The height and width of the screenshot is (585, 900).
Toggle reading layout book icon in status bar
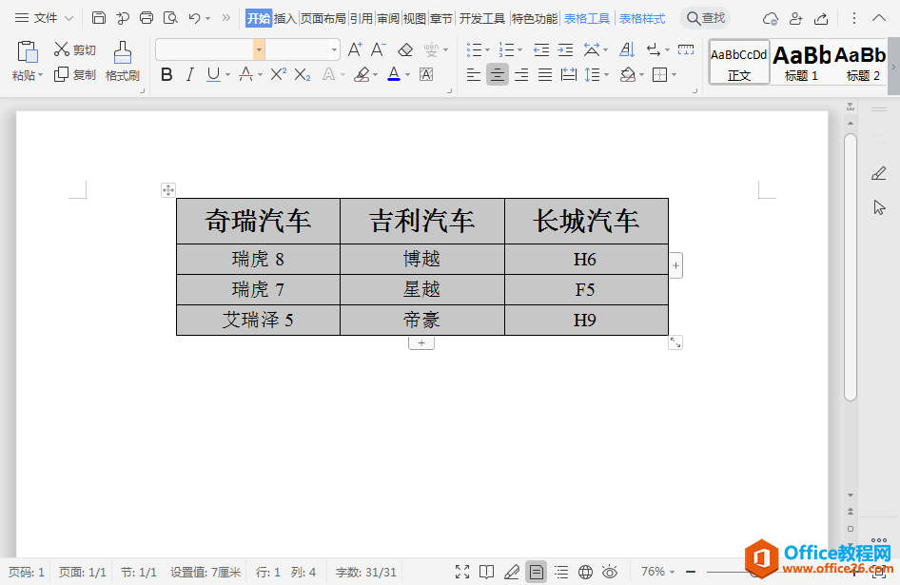click(x=487, y=572)
